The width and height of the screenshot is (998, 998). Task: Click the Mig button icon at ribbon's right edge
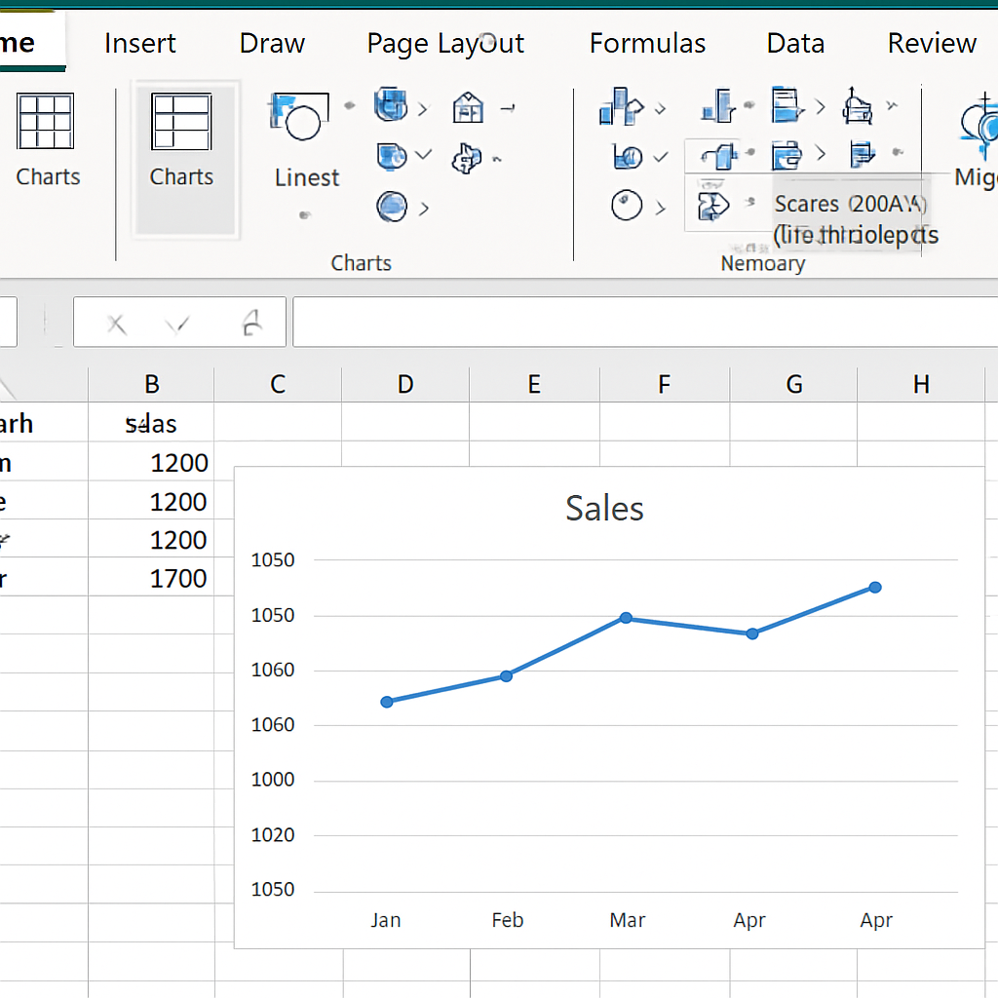pos(979,126)
